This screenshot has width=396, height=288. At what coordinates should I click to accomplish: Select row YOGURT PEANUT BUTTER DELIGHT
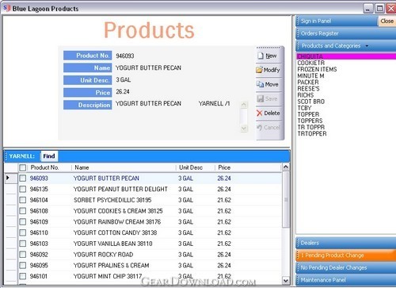150,189
